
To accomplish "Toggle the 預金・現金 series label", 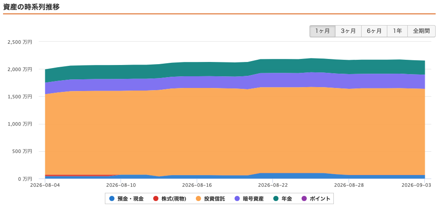I will 131,199.
